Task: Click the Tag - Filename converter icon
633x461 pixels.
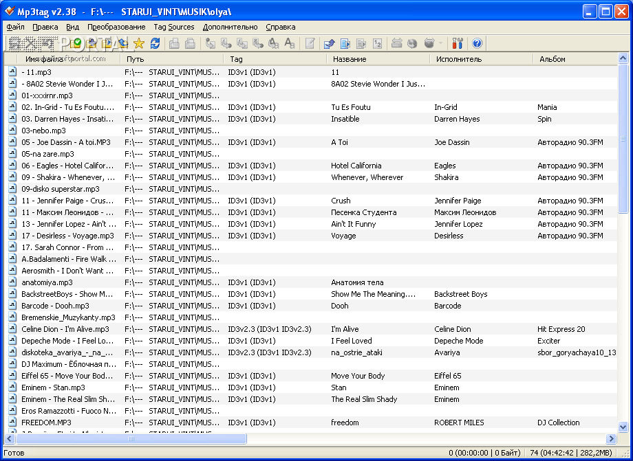Action: point(210,43)
